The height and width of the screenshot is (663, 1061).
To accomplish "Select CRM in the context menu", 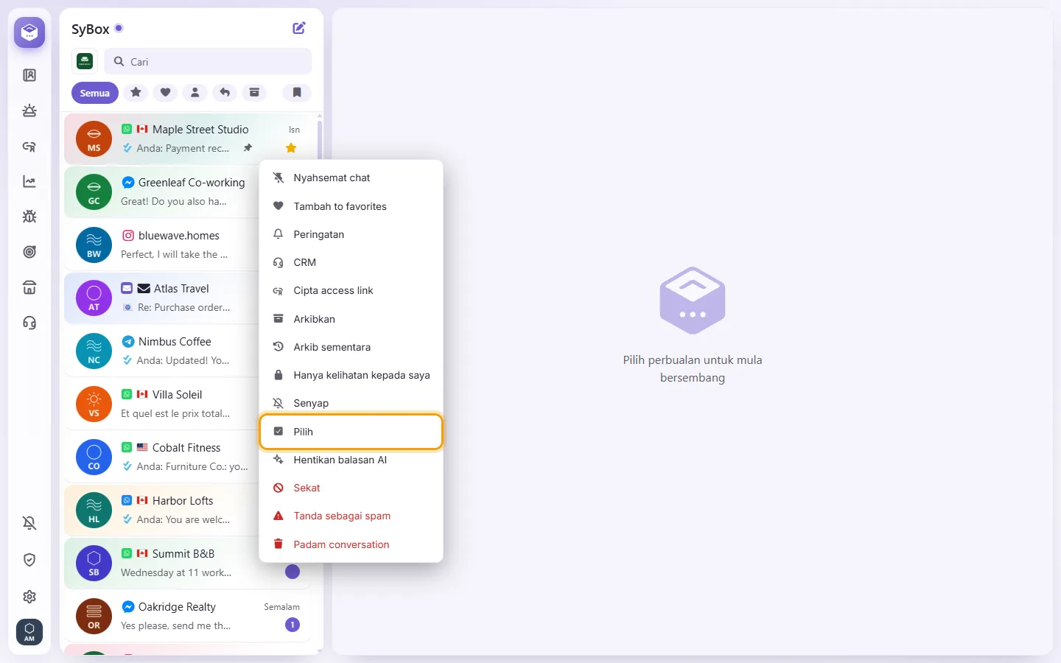I will pos(351,262).
